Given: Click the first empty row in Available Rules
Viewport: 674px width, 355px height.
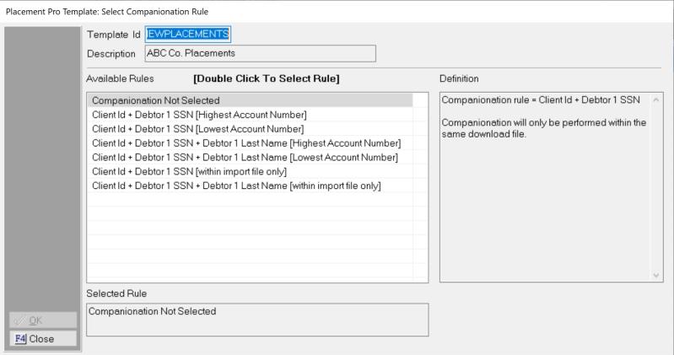Looking at the screenshot, I should coord(250,201).
